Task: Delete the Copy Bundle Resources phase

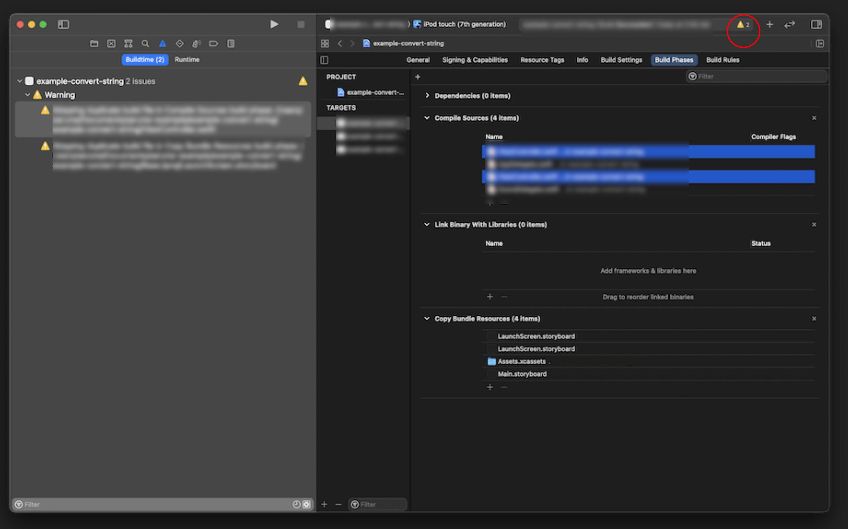Action: pyautogui.click(x=814, y=319)
